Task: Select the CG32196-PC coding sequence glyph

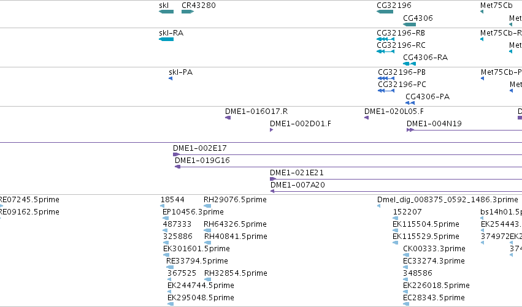Action: [x=386, y=91]
